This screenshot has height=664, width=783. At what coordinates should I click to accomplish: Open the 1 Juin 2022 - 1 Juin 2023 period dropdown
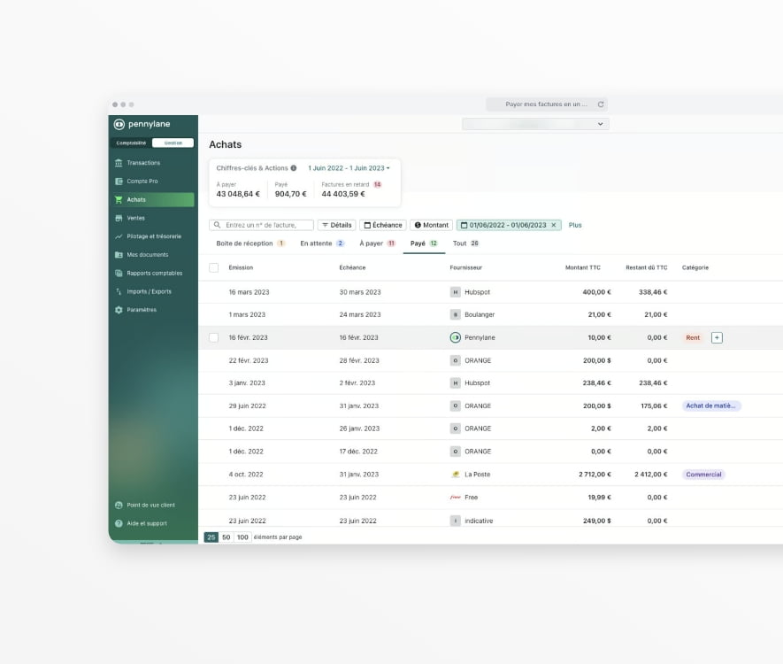349,168
